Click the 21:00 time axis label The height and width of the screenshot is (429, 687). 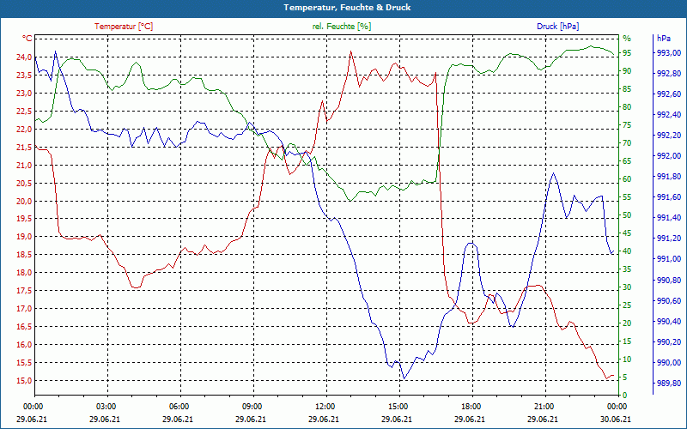(x=544, y=406)
